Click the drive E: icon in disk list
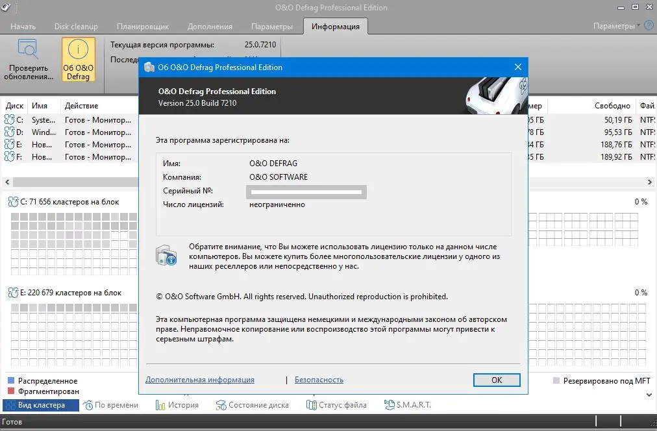 click(9, 145)
